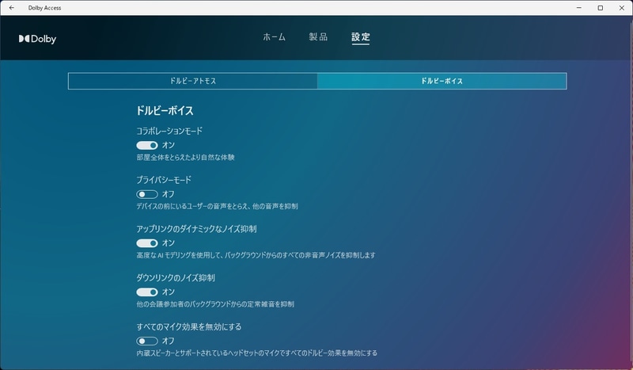This screenshot has width=633, height=370.
Task: Select the ドルビーボイス section tab
Action: [x=442, y=81]
